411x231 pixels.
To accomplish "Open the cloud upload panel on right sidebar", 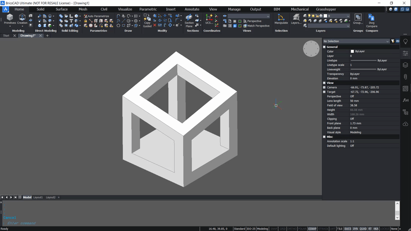I will click(x=406, y=124).
